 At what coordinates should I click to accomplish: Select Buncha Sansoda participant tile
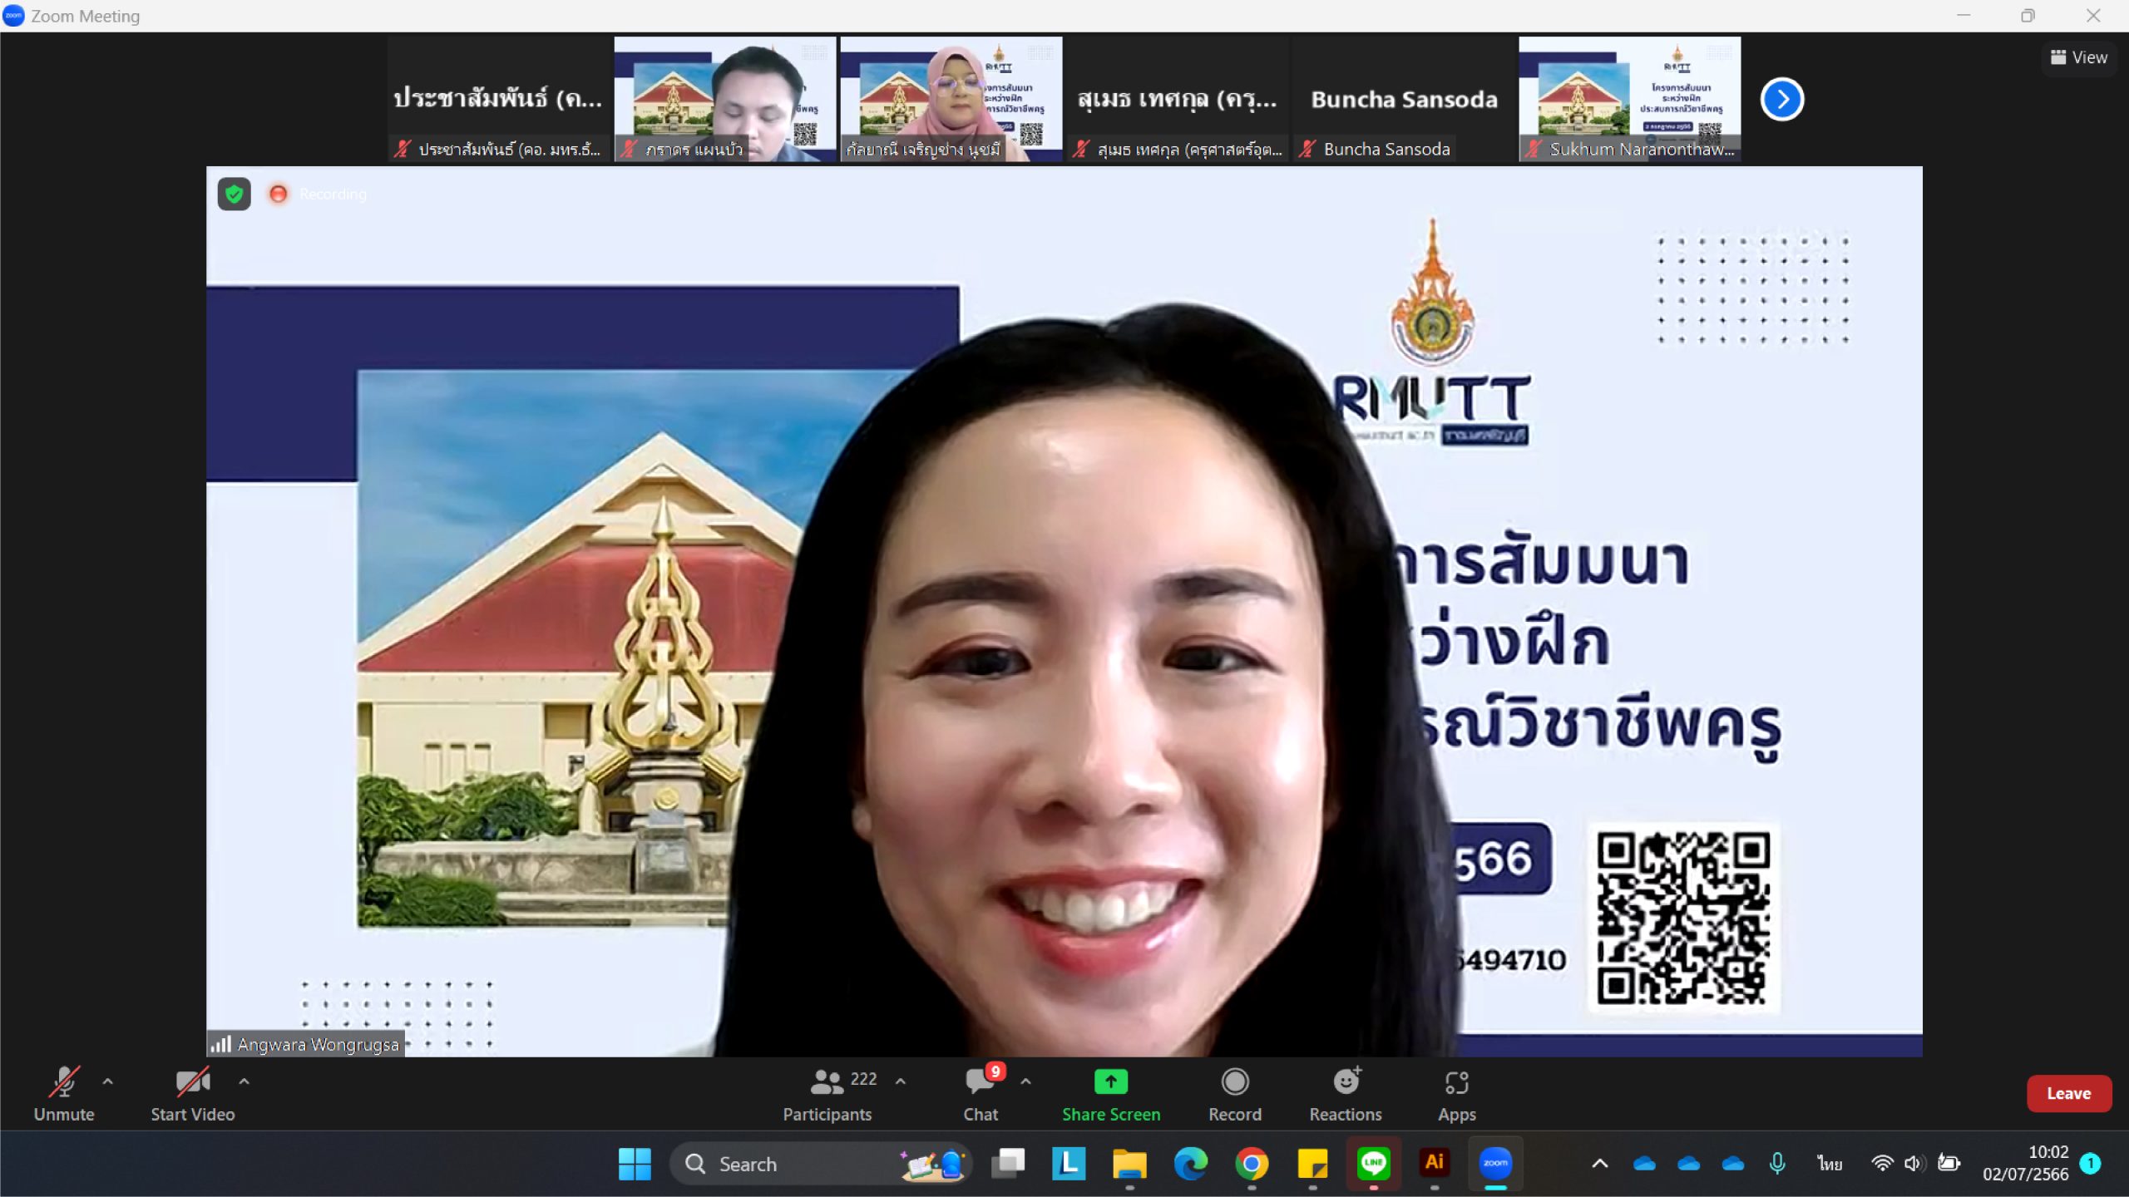click(1404, 99)
